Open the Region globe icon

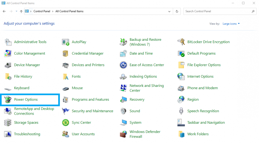(181, 100)
